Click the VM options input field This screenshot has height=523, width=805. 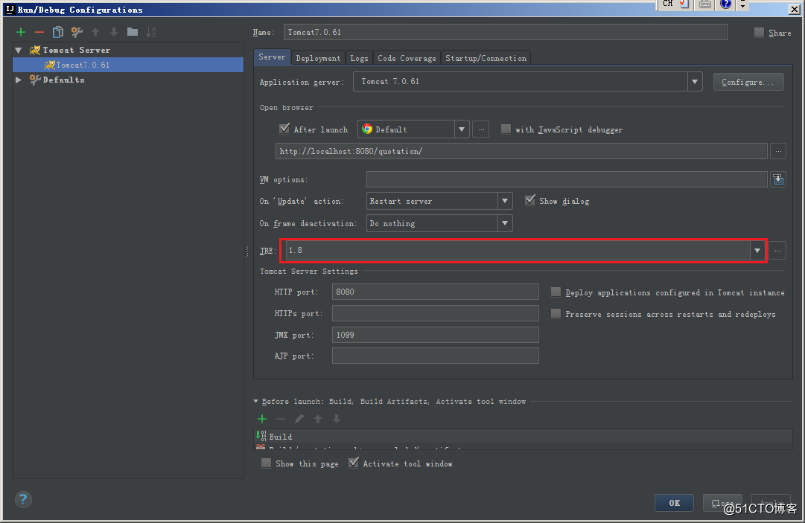[567, 179]
